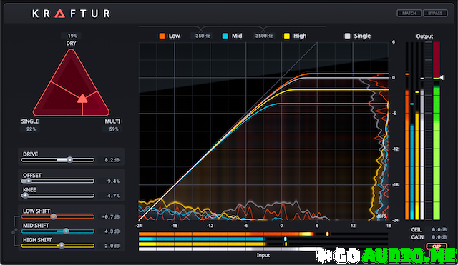The image size is (458, 265).
Task: Click the HIGH SHIFT slider knob
Action: [61, 246]
